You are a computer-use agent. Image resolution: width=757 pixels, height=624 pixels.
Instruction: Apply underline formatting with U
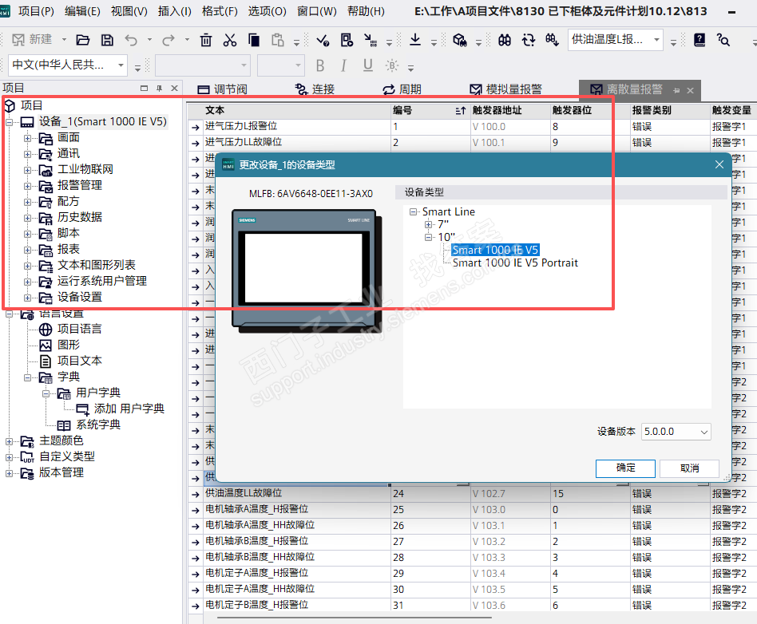(368, 65)
